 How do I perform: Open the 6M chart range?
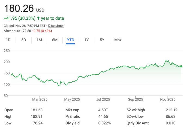click(x=55, y=40)
